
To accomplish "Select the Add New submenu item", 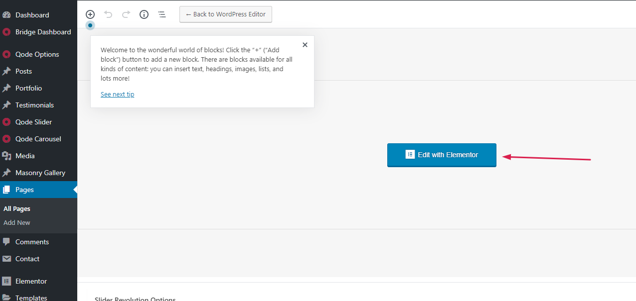I will click(x=17, y=222).
